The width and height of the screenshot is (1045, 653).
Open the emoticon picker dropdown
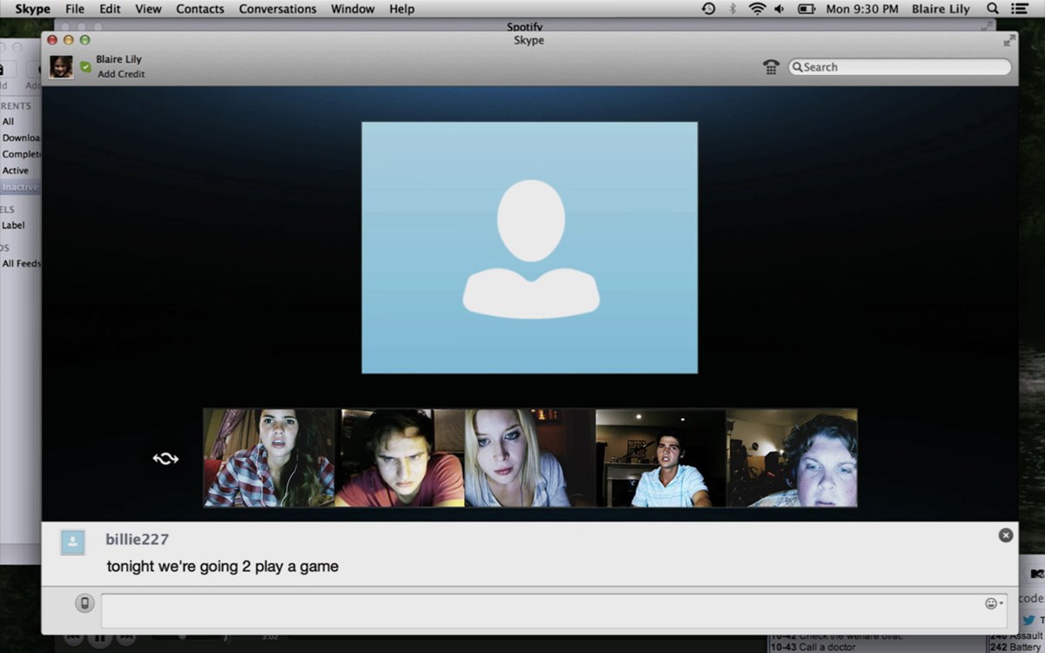pyautogui.click(x=994, y=603)
